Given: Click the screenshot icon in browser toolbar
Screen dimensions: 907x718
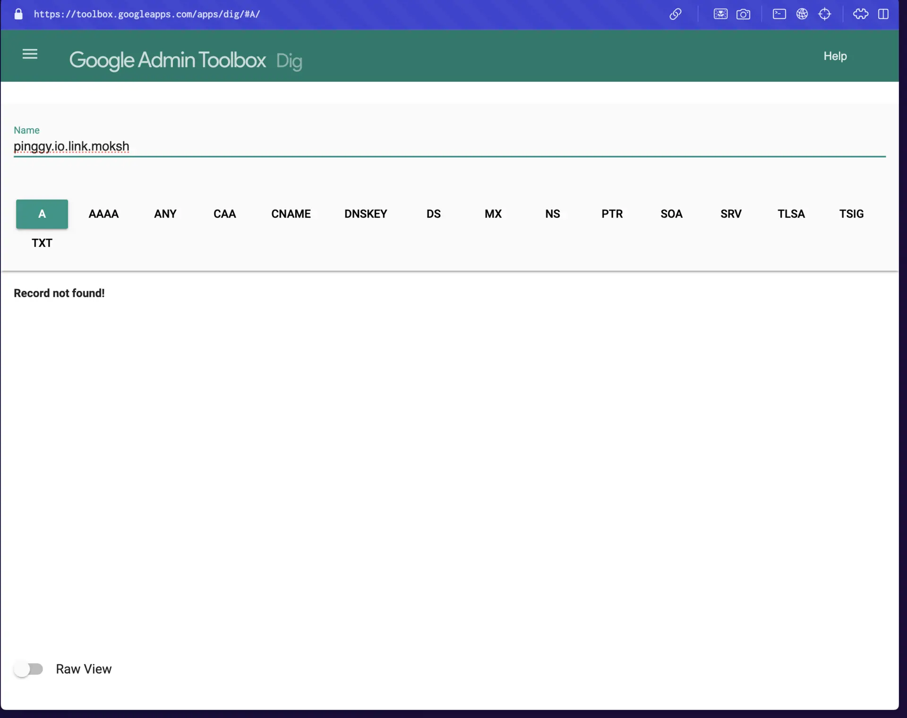Looking at the screenshot, I should pos(744,14).
